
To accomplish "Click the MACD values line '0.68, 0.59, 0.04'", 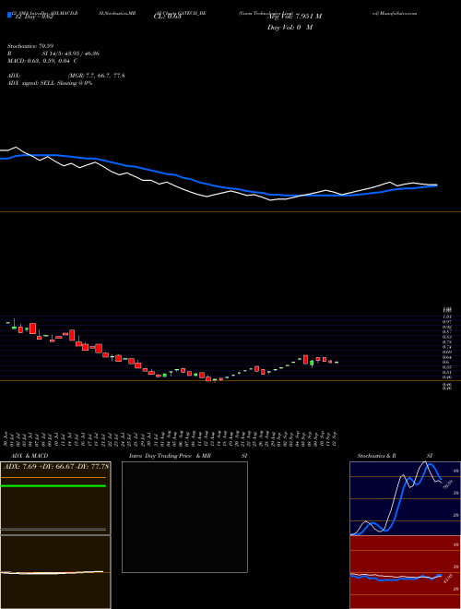I will click(x=42, y=61).
